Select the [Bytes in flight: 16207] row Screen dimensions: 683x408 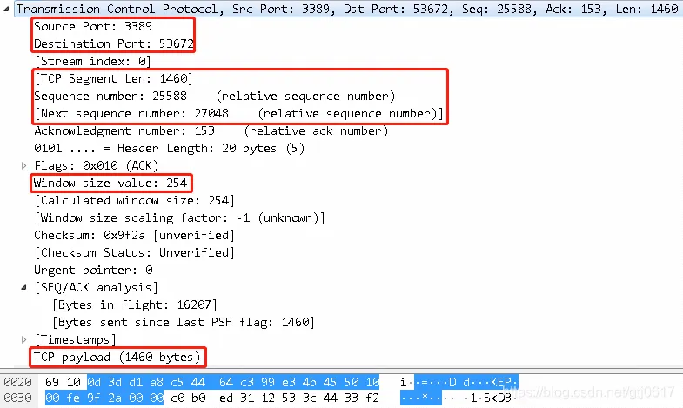coord(135,304)
